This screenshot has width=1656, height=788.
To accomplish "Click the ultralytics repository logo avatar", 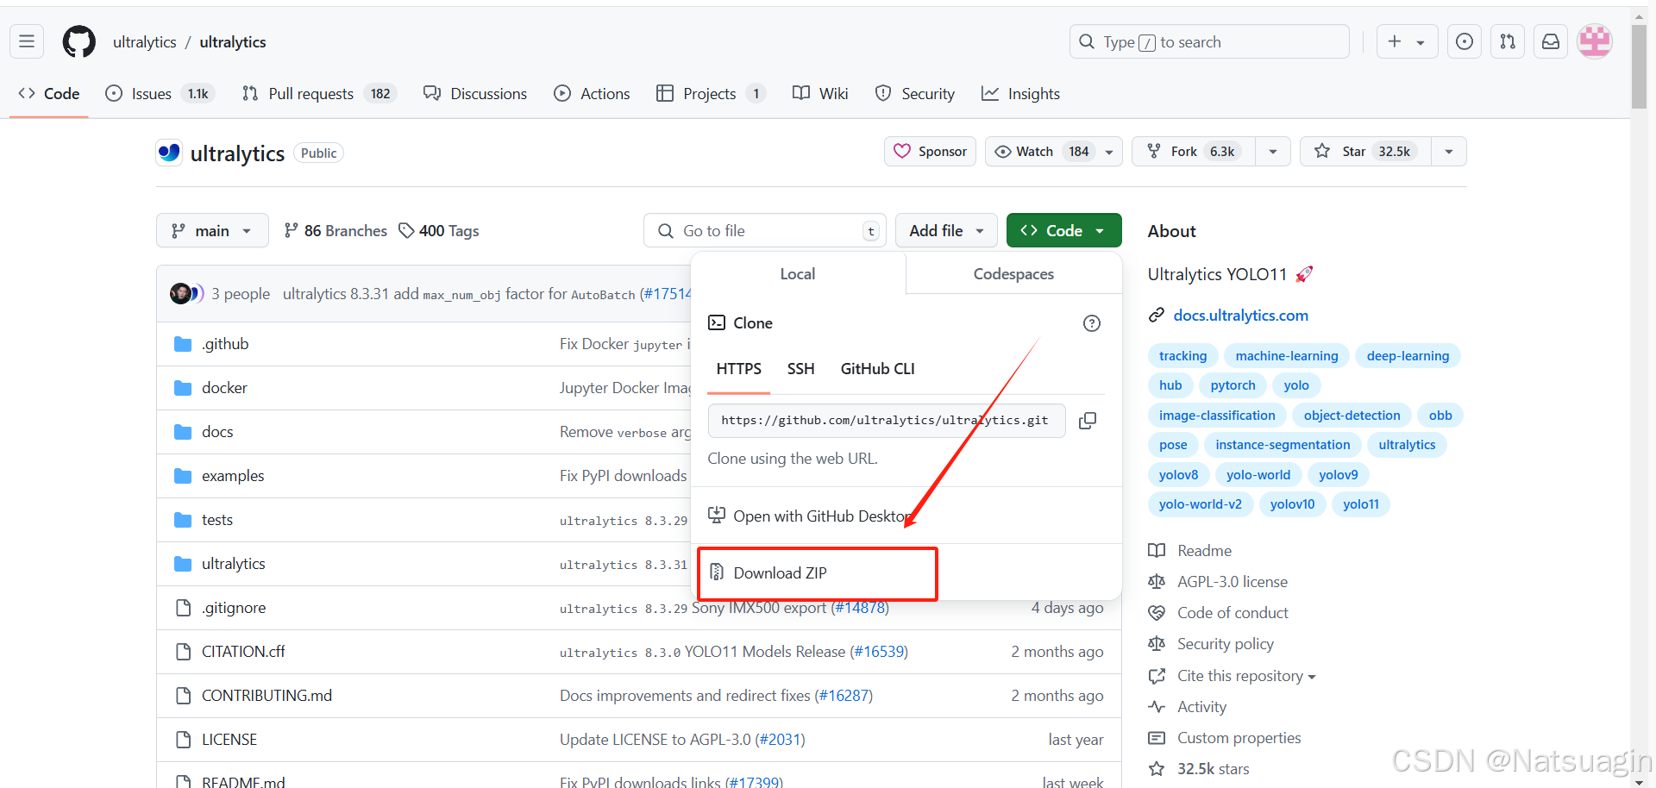I will (x=169, y=153).
